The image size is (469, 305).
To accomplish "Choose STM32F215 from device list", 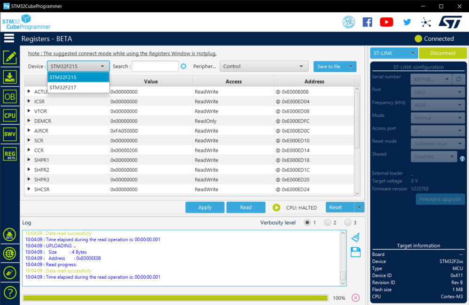I will pyautogui.click(x=78, y=77).
